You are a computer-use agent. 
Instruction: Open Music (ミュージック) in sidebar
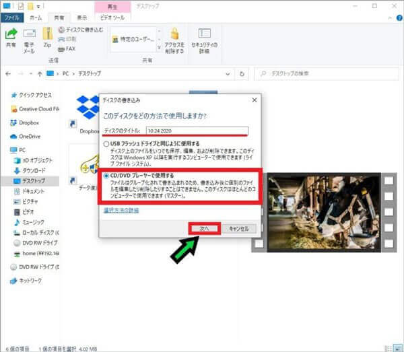tap(29, 222)
